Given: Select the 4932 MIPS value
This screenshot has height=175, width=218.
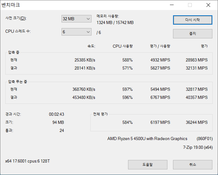Looking at the screenshot, I should click(x=160, y=60).
